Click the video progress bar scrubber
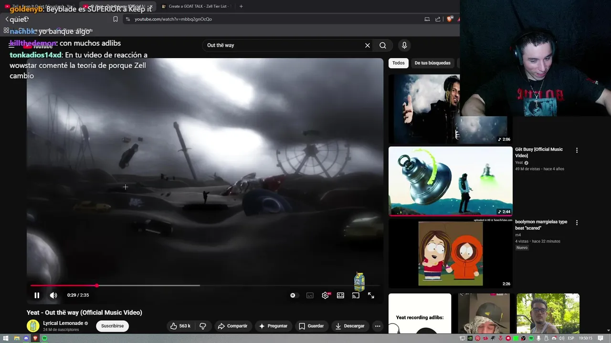 coord(97,285)
